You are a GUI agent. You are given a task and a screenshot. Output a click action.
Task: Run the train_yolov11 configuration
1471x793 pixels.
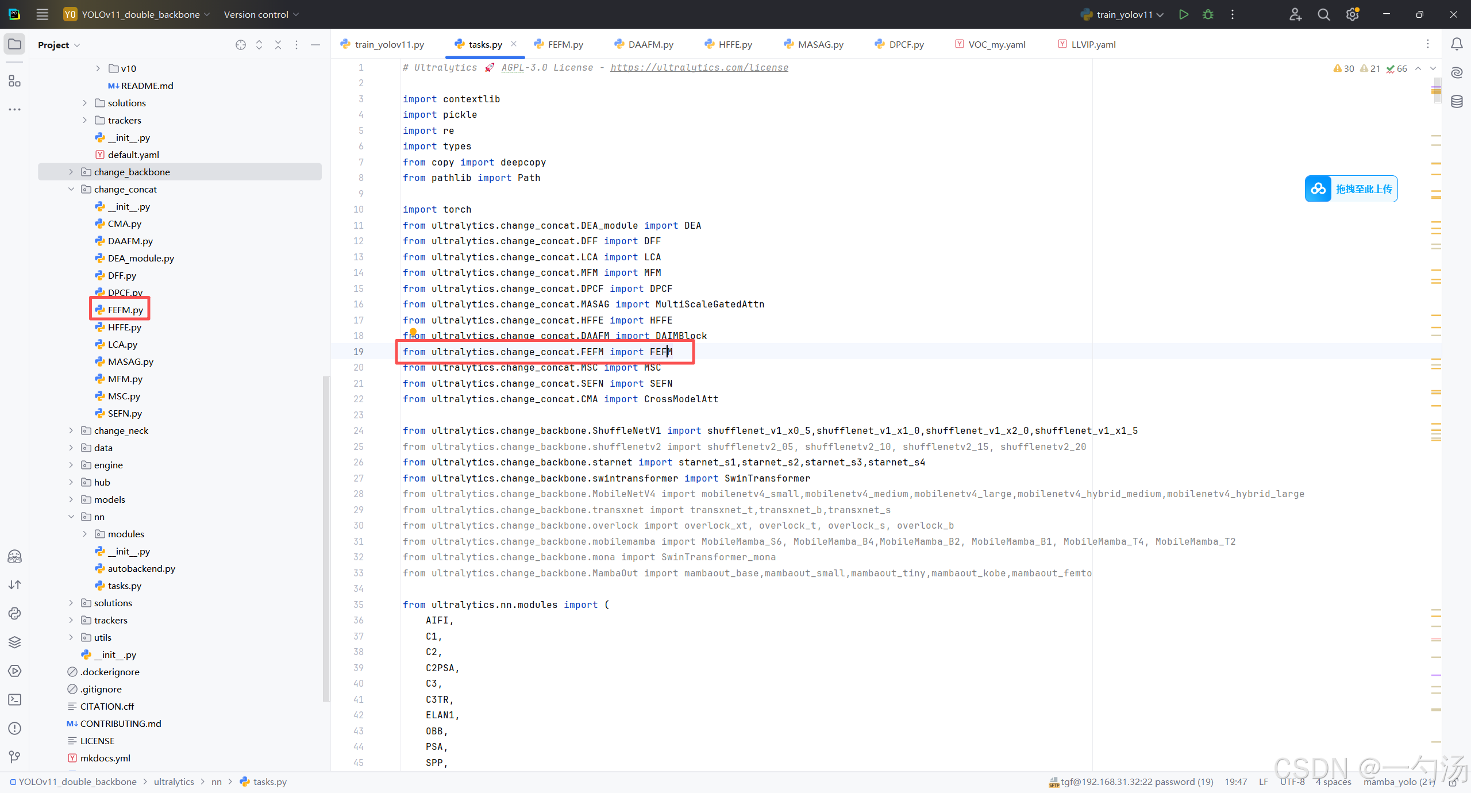(x=1183, y=14)
